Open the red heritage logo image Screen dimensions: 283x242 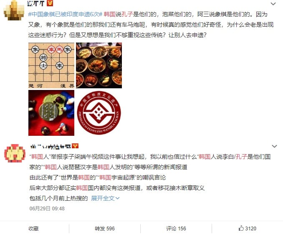pos(99,113)
